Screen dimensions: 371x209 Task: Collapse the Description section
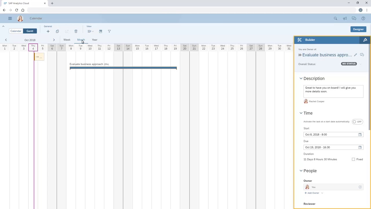tap(301, 78)
